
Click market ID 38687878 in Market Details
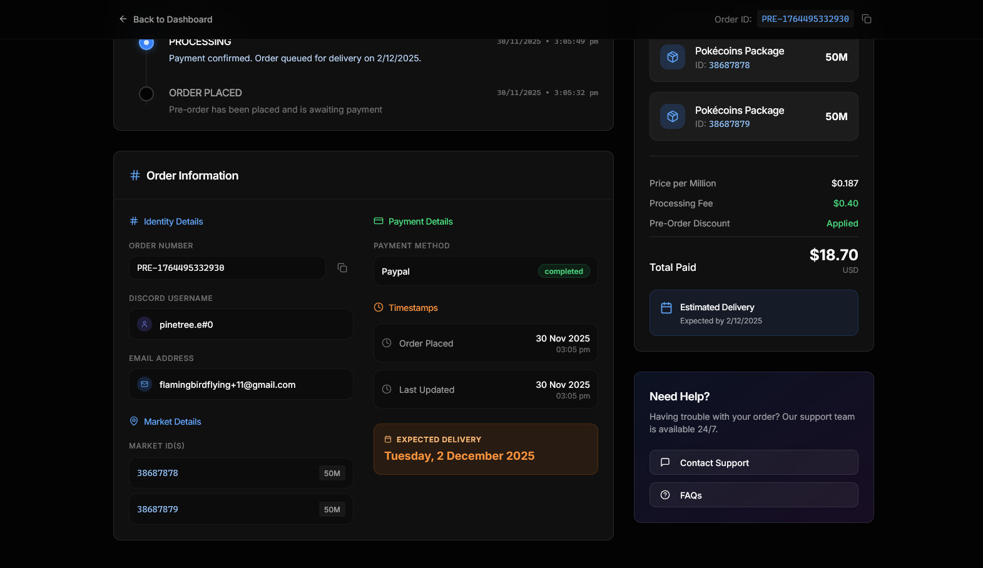point(158,473)
